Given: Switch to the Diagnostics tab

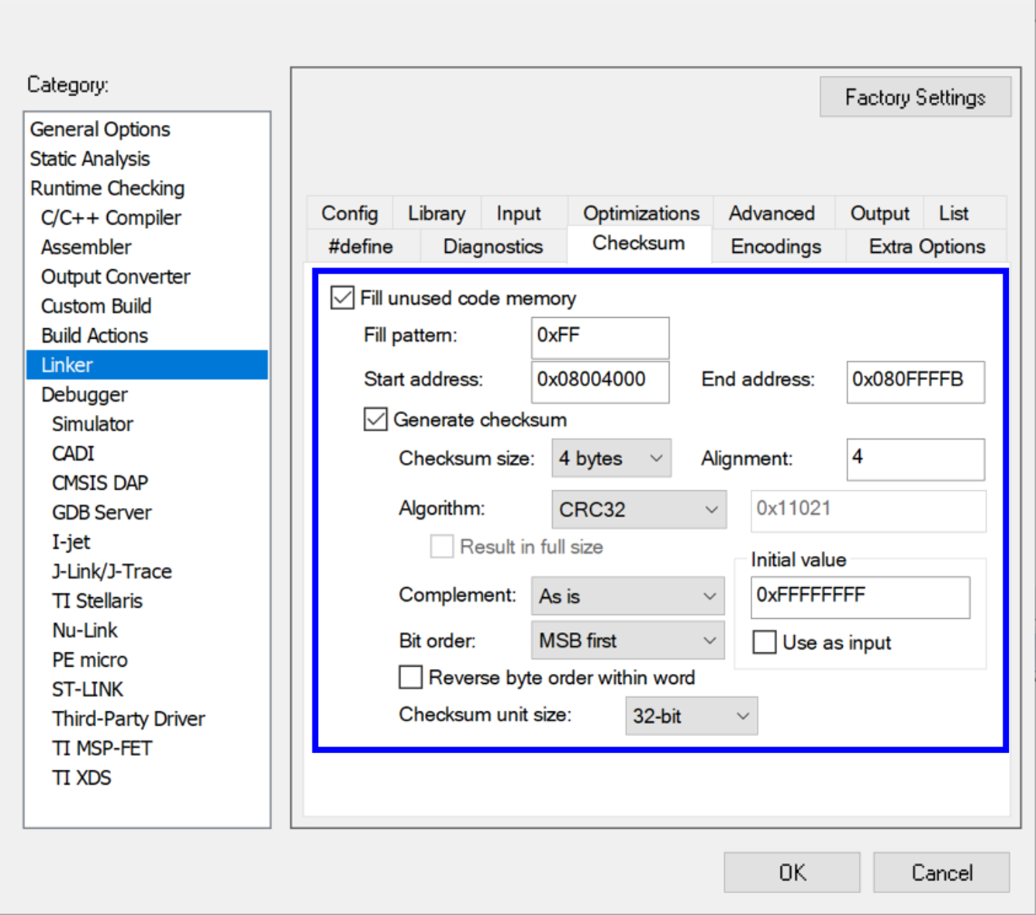Looking at the screenshot, I should (x=492, y=246).
